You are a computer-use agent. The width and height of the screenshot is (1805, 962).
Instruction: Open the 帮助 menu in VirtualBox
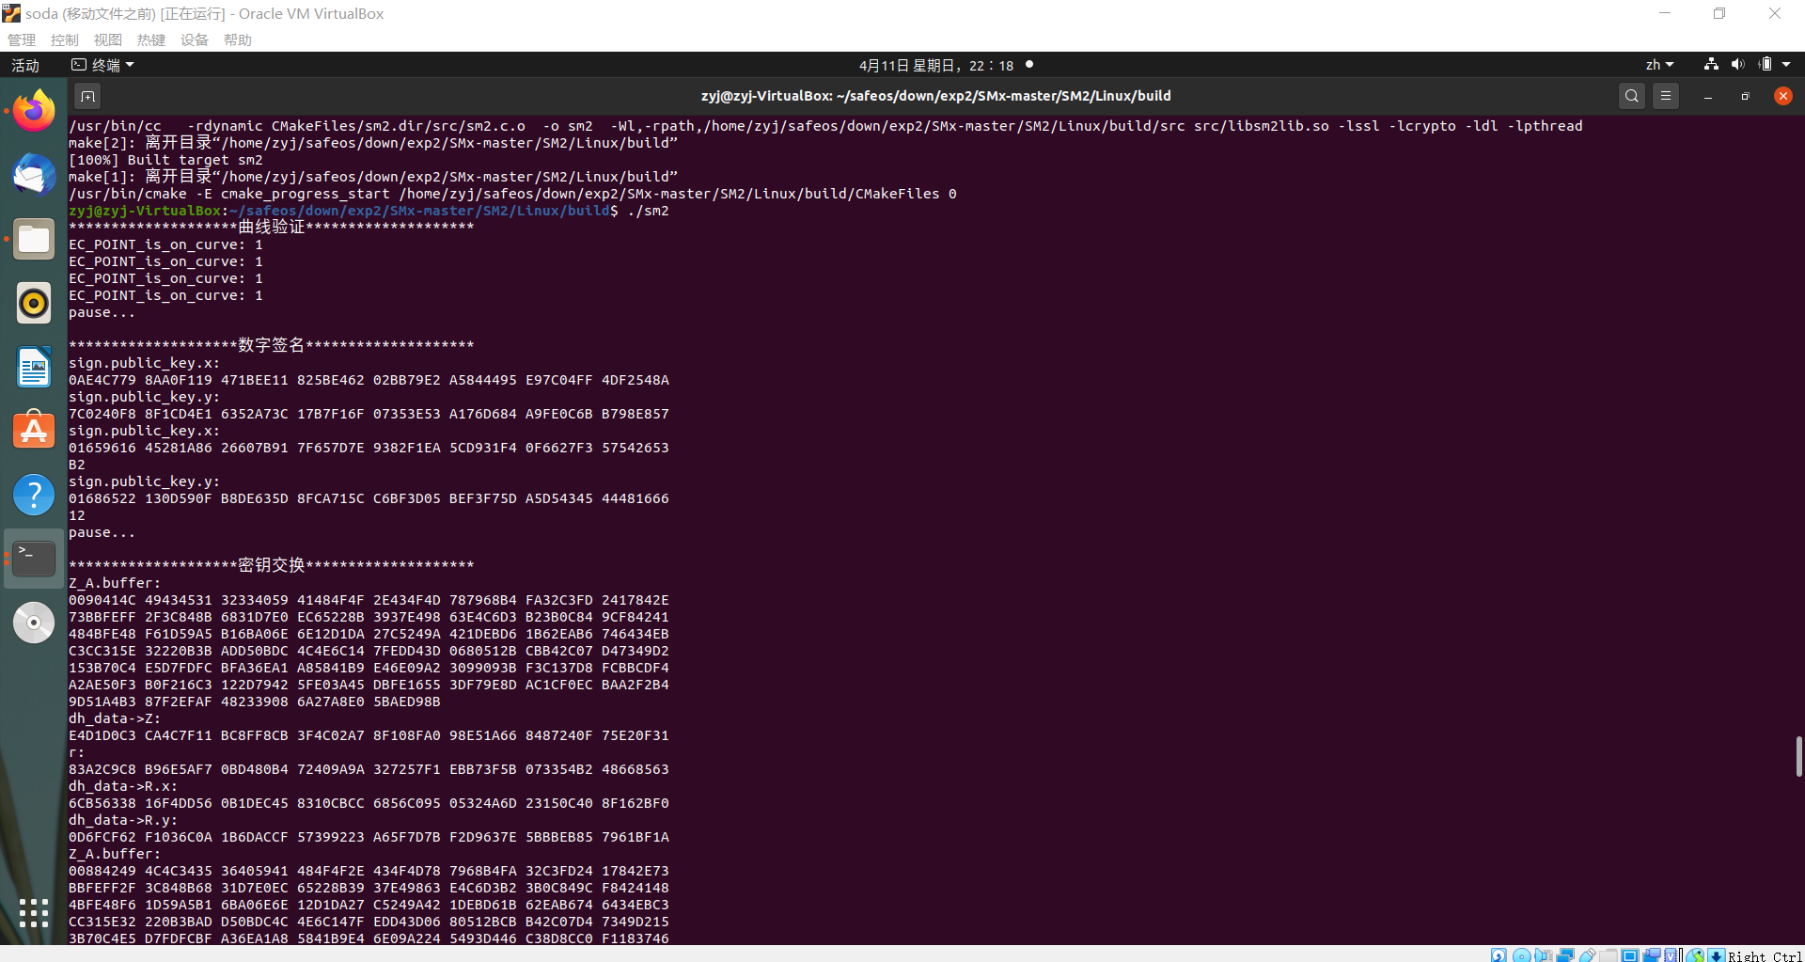(238, 39)
